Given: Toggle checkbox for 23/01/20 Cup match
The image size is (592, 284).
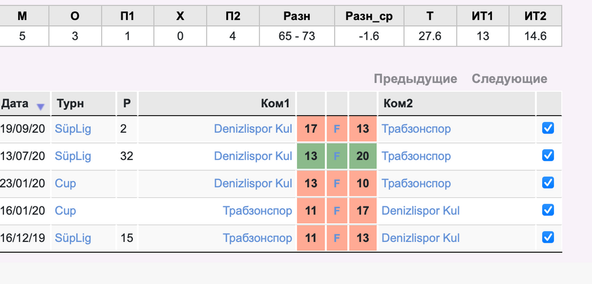Looking at the screenshot, I should point(548,183).
